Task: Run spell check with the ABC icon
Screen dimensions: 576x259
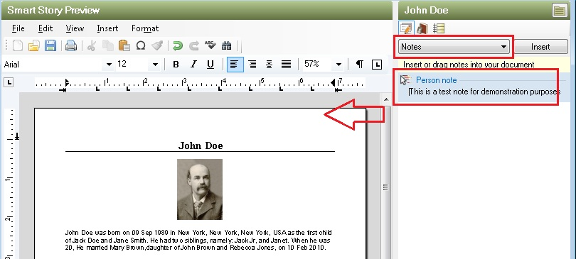Action: tap(210, 46)
